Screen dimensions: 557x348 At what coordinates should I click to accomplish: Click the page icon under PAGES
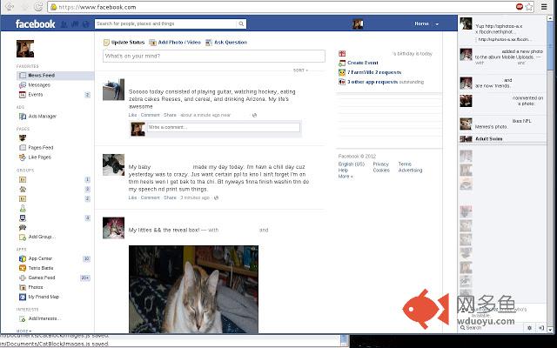pyautogui.click(x=23, y=137)
